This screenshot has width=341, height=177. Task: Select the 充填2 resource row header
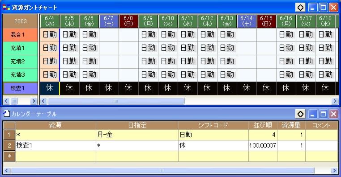point(20,62)
